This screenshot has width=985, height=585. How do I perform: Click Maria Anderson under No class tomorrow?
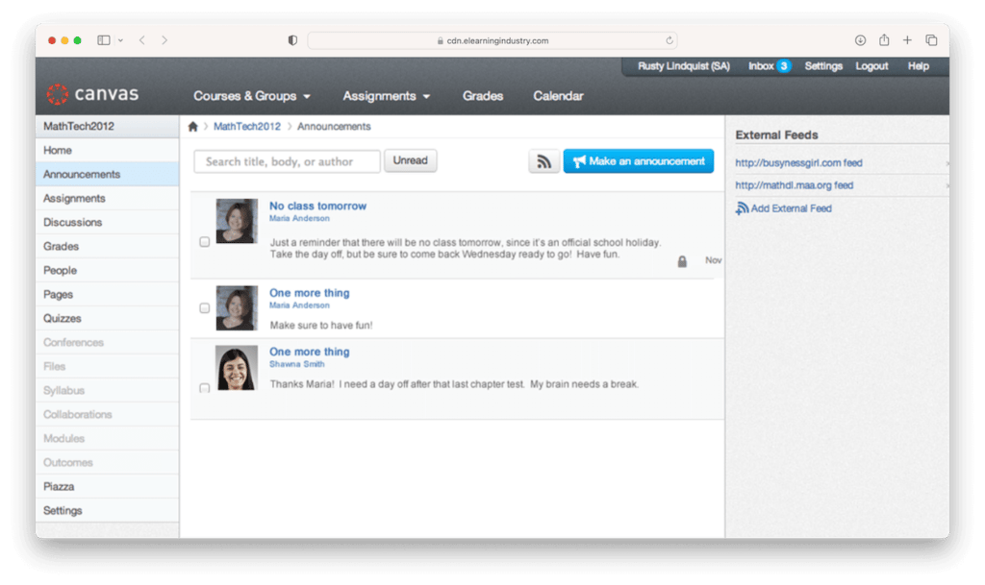pos(299,218)
